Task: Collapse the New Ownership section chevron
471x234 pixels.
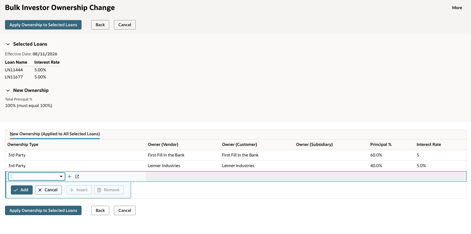Action: [x=8, y=90]
